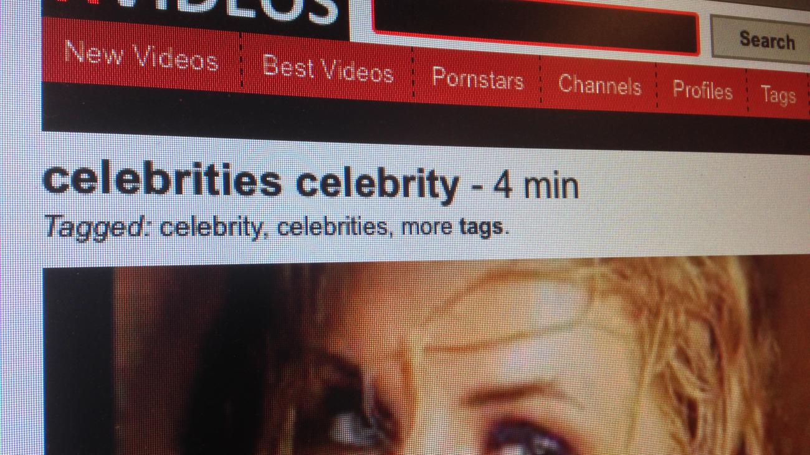This screenshot has height=455, width=810.
Task: Open the New Videos tab
Action: 141,58
